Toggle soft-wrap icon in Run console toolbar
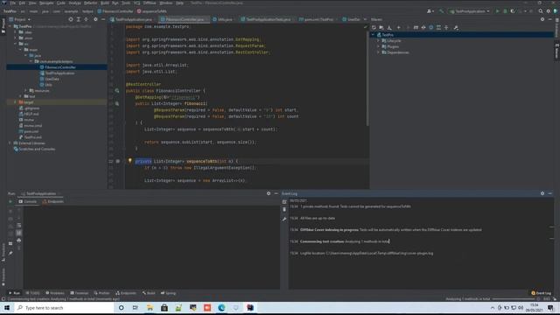This screenshot has width=560, height=315. click(x=19, y=226)
